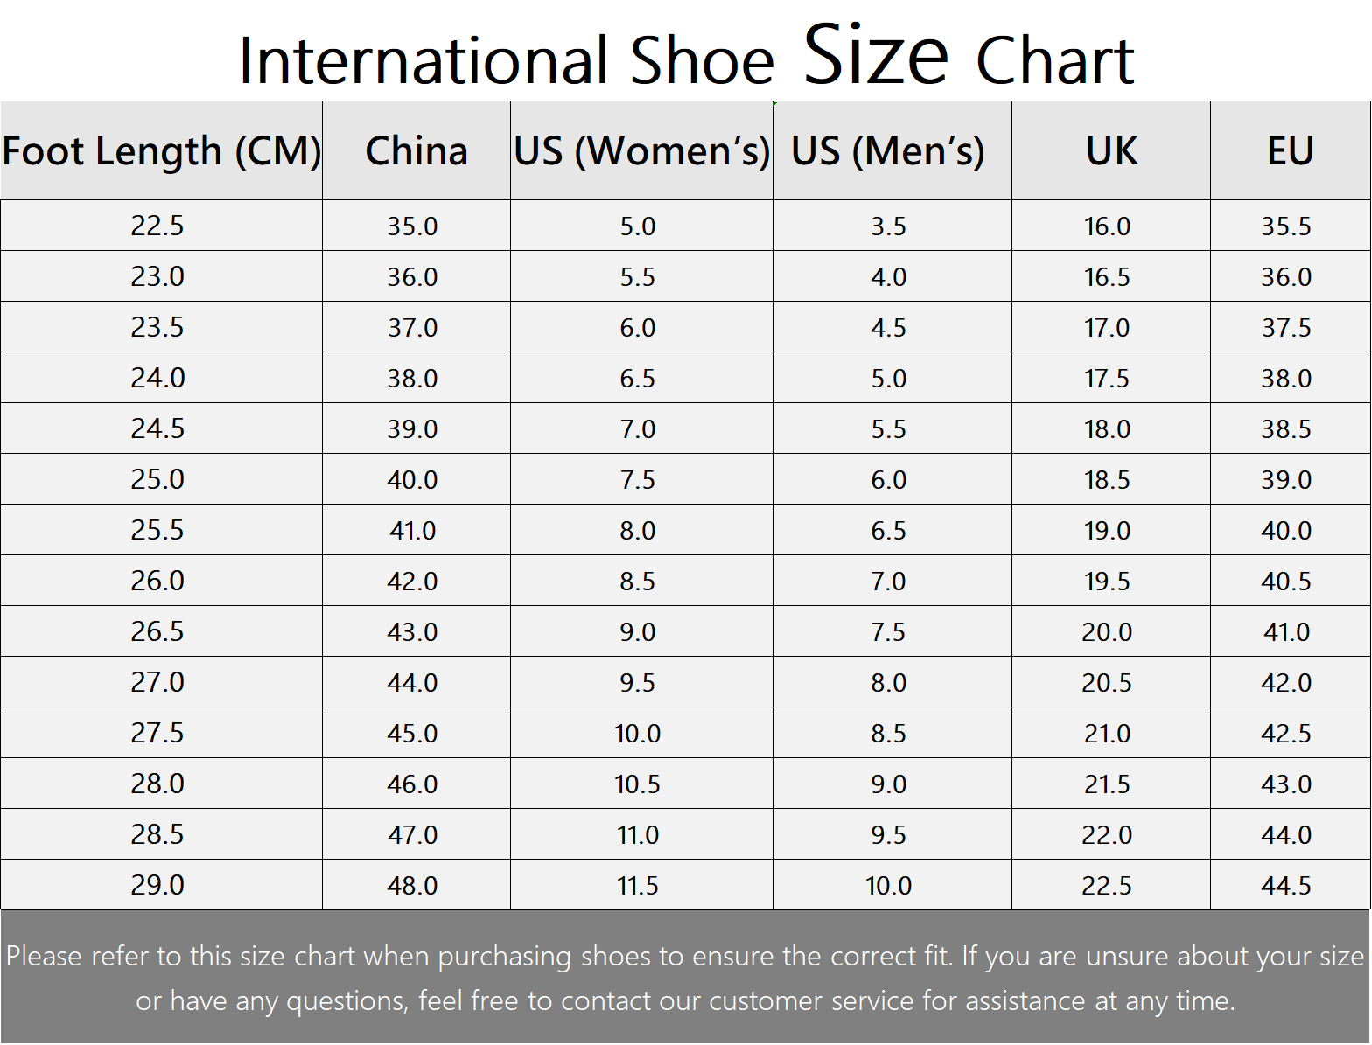
Task: Select US Women's size cell 10.5
Action: [x=641, y=784]
